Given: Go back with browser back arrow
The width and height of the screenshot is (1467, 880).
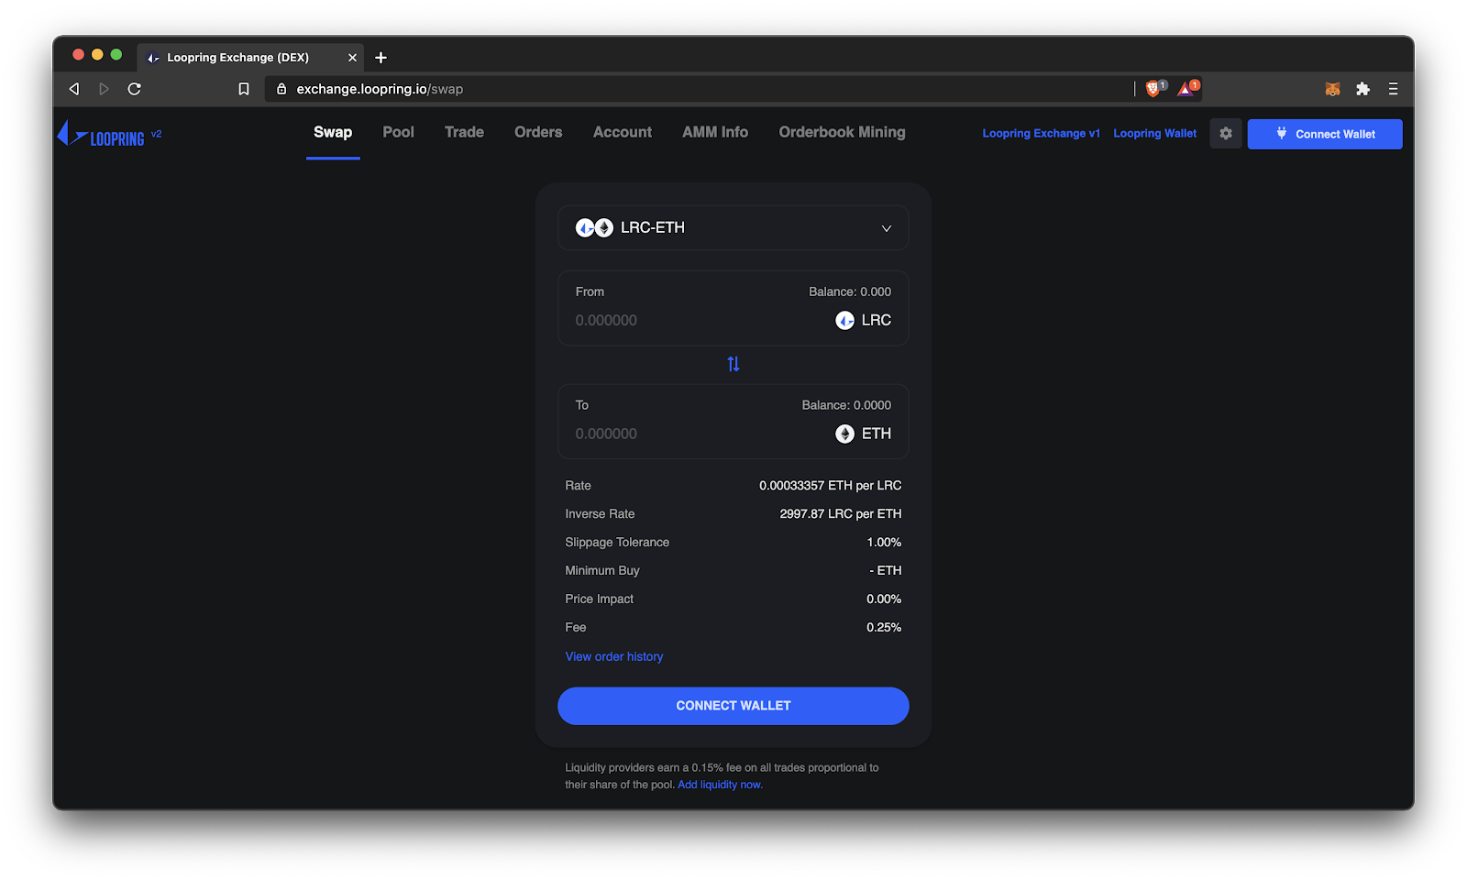Looking at the screenshot, I should pyautogui.click(x=74, y=89).
